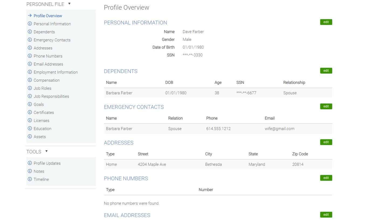Click the Maryland state cell
The height and width of the screenshot is (223, 384).
coord(257,164)
